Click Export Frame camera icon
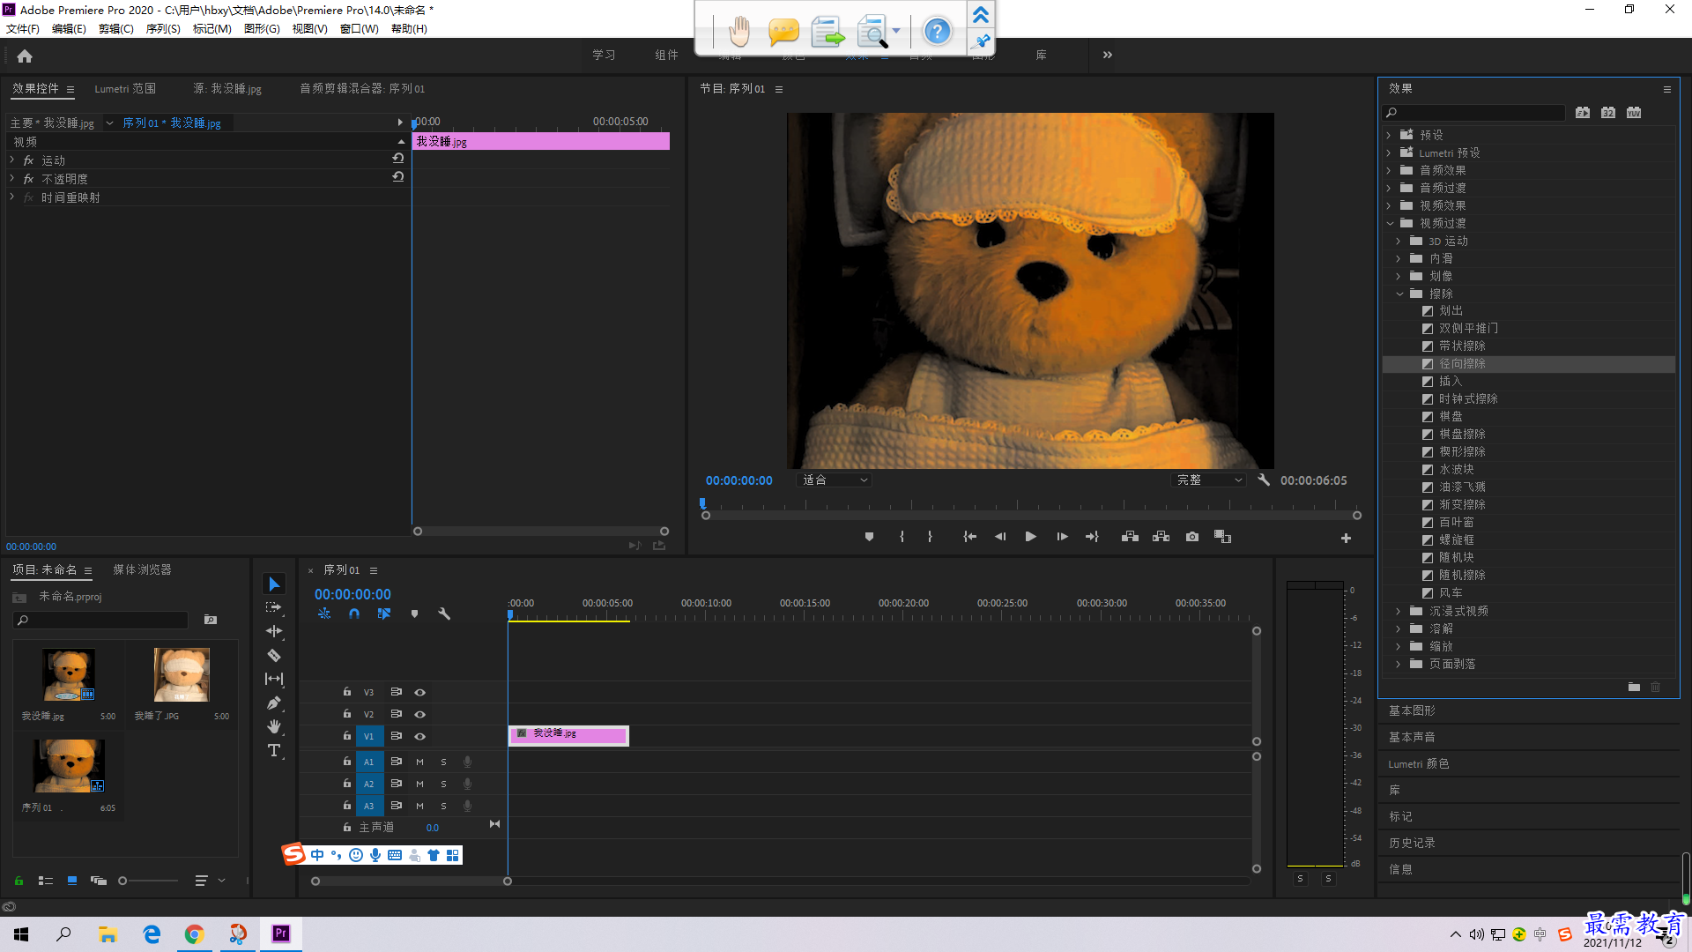The image size is (1692, 952). click(x=1192, y=537)
